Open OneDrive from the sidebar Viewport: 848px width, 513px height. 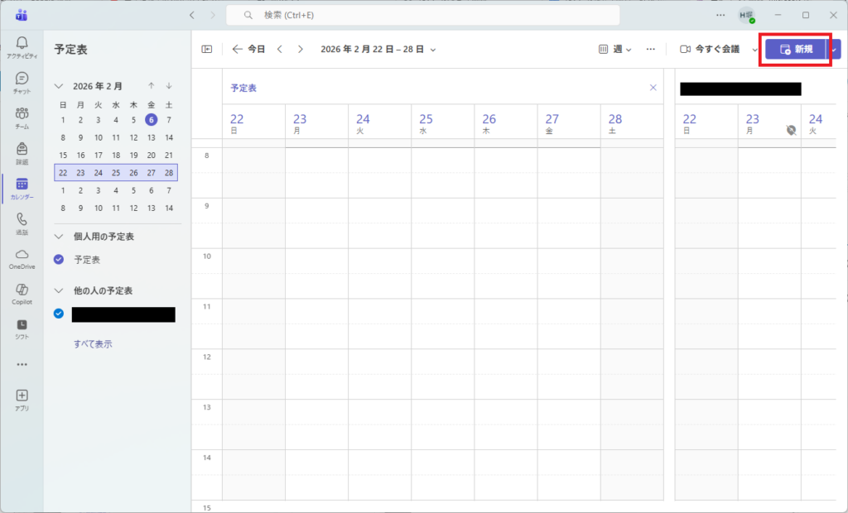click(x=22, y=258)
